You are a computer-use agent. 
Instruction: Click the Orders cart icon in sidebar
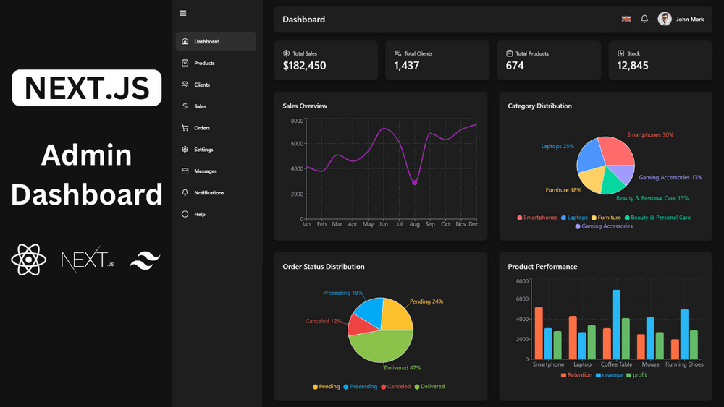coord(185,128)
